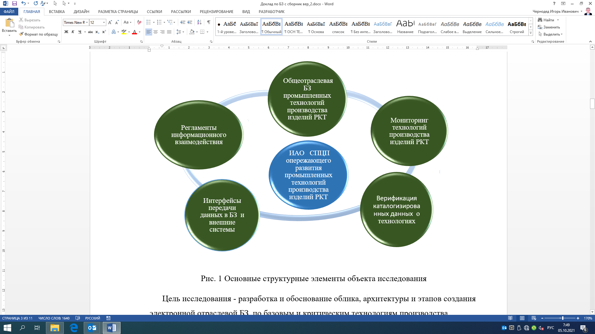Toggle subscript formatting
Image resolution: width=595 pixels, height=334 pixels.
point(97,32)
